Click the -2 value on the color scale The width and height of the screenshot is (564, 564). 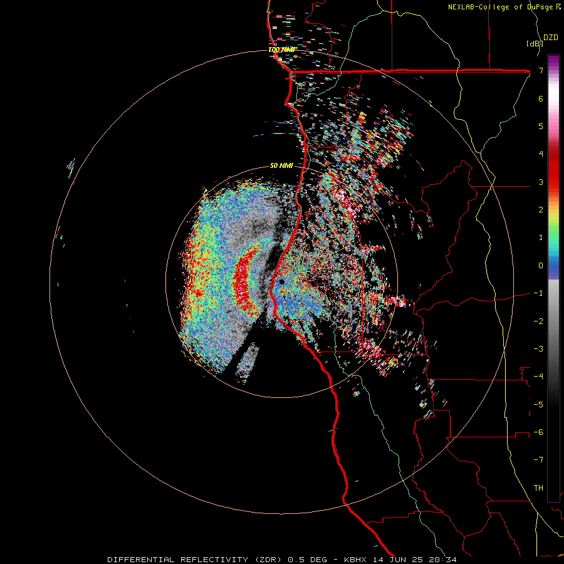(x=538, y=321)
